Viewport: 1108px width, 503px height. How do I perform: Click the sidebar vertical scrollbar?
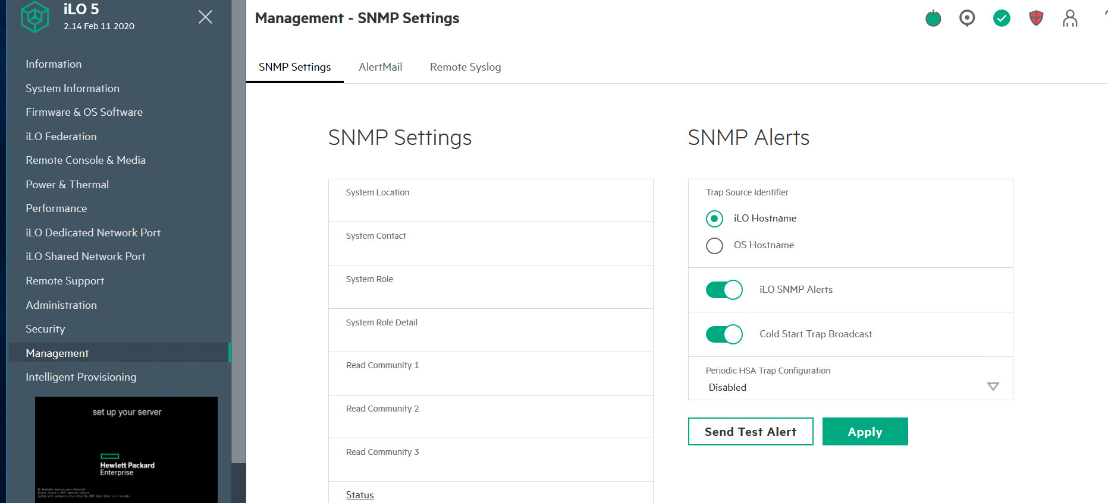tap(238, 238)
